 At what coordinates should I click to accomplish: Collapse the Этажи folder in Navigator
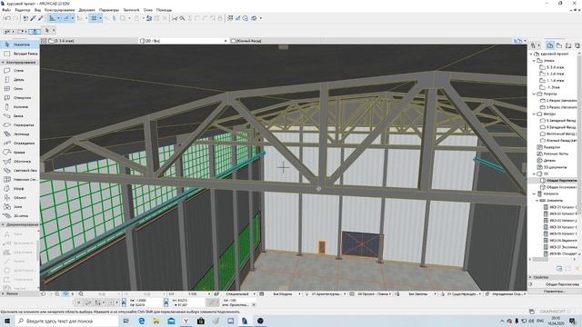(x=535, y=61)
